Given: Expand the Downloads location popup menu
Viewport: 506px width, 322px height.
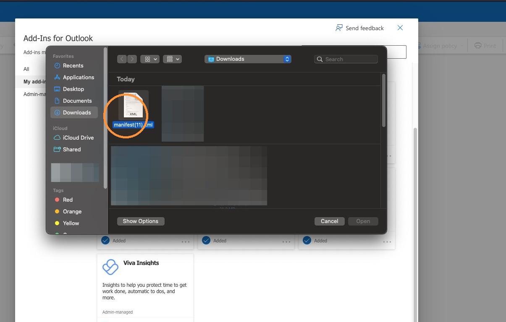Looking at the screenshot, I should pyautogui.click(x=248, y=59).
